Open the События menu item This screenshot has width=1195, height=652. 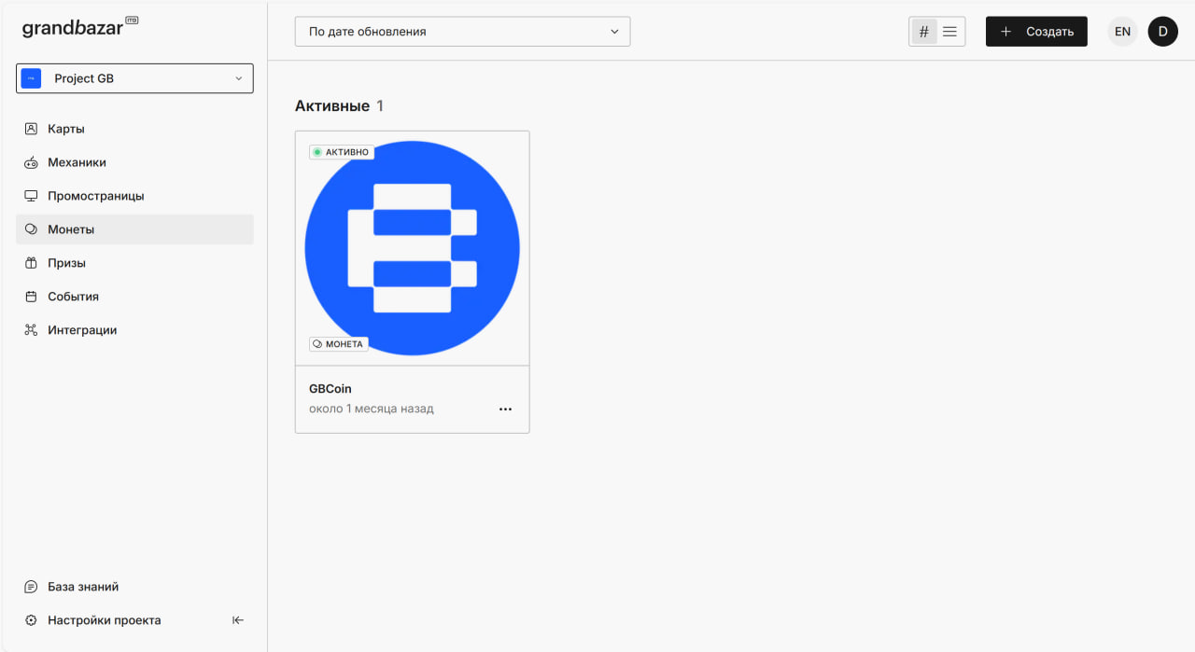(x=73, y=297)
